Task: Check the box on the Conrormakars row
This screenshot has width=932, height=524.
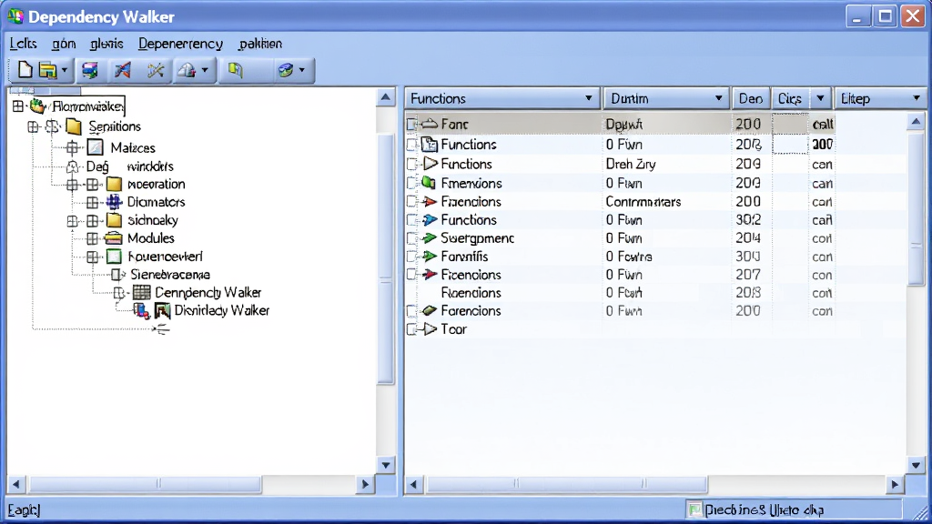Action: click(411, 202)
